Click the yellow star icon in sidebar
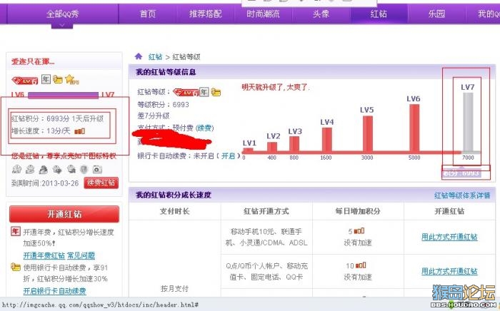The image size is (500, 311). coord(71,79)
